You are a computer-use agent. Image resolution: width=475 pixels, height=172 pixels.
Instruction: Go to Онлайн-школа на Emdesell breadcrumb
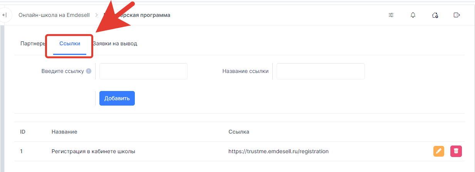click(54, 15)
